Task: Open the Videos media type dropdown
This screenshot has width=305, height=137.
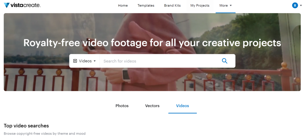Action: tap(84, 61)
